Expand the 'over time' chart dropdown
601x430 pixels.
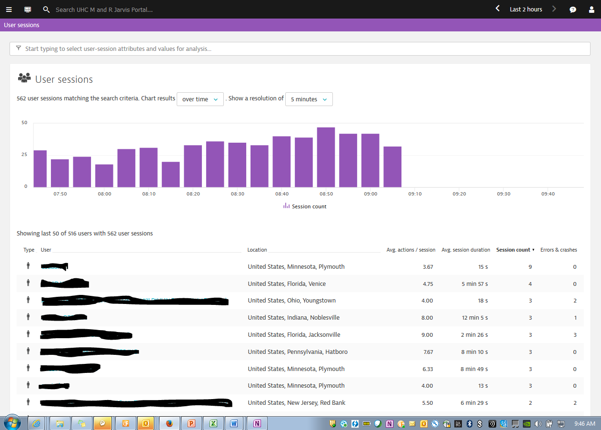click(x=200, y=99)
